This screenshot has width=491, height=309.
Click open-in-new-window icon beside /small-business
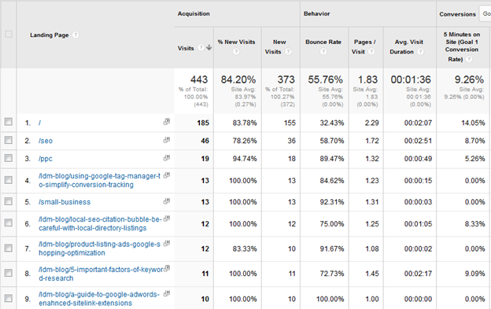[167, 201]
